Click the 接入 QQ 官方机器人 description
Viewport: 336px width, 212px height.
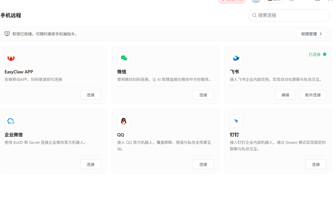click(164, 145)
